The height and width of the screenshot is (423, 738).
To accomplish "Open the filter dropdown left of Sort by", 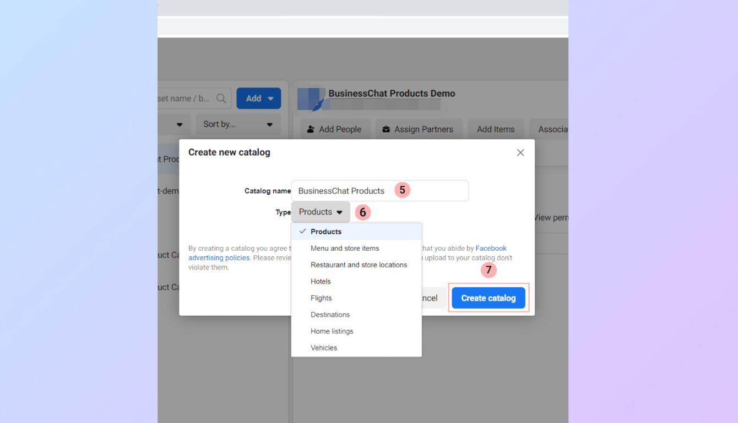I will pos(174,124).
